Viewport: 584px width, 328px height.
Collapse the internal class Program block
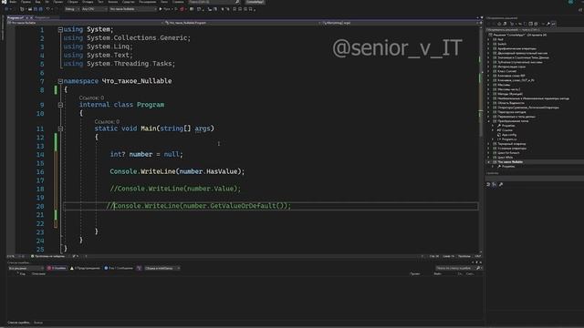coord(60,105)
